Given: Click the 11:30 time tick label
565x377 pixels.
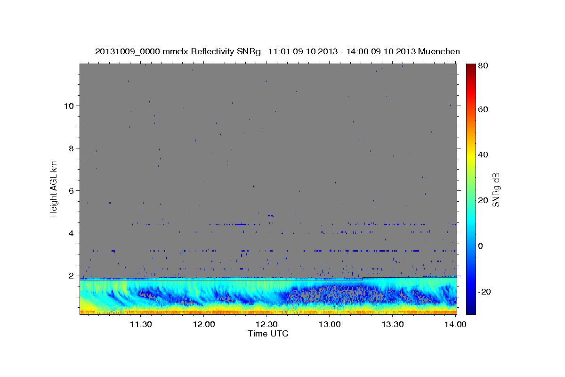Looking at the screenshot, I should (x=140, y=324).
